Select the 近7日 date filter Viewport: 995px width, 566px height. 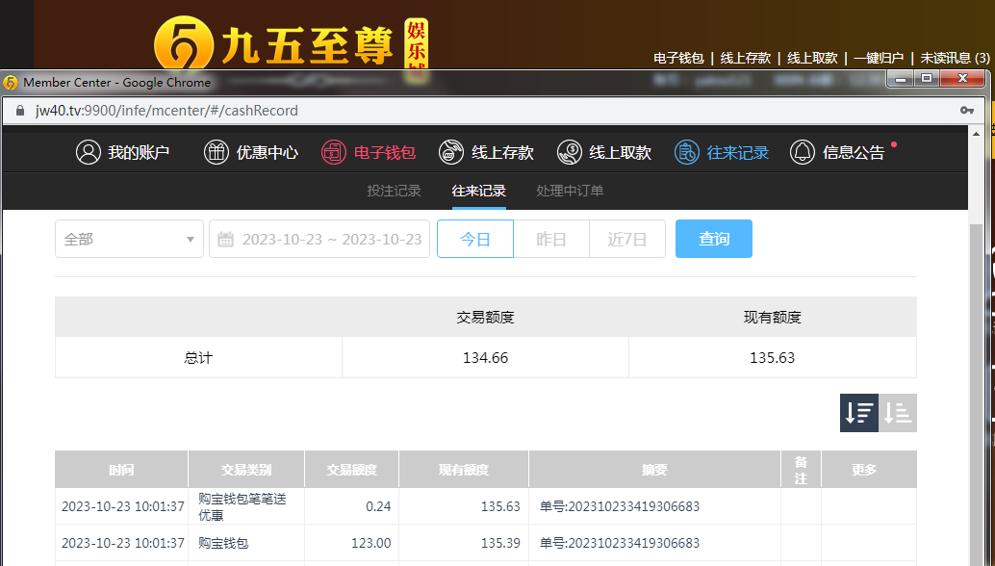point(627,239)
